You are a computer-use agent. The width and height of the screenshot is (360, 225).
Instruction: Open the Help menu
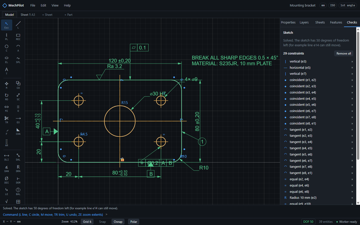click(x=67, y=5)
